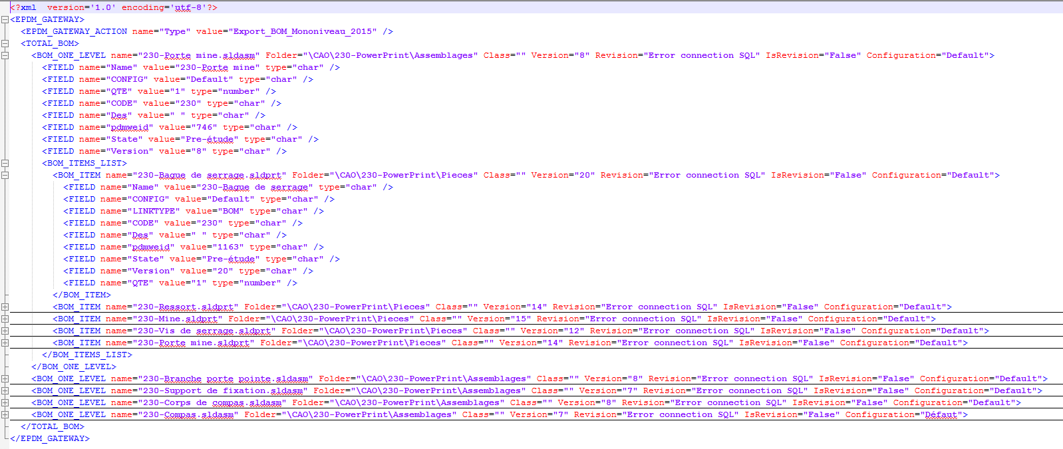This screenshot has height=449, width=1063.
Task: Expand the 230-Corps de compas.sldasm block
Action: coord(5,402)
